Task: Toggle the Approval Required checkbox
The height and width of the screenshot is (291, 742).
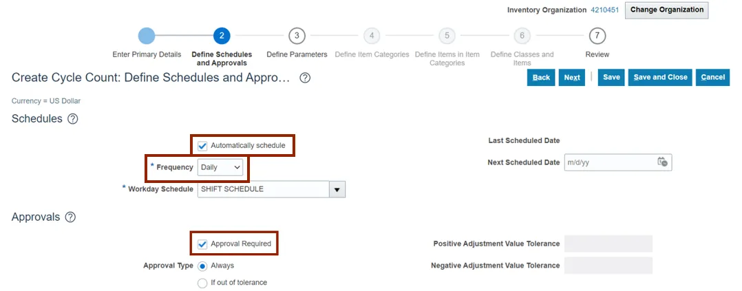Action: [202, 244]
